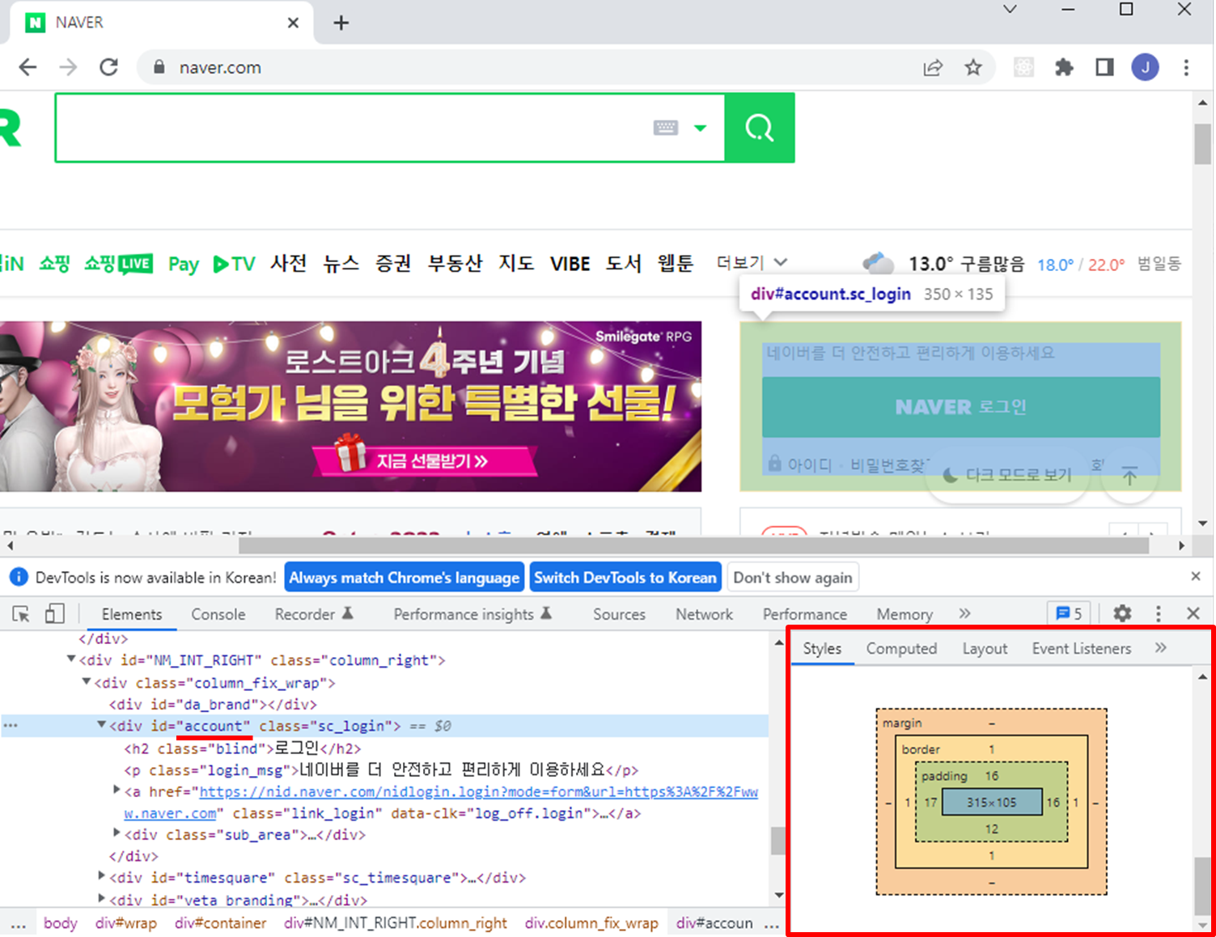Image resolution: width=1216 pixels, height=937 pixels.
Task: Switch to the Performance insights tab
Action: [472, 614]
